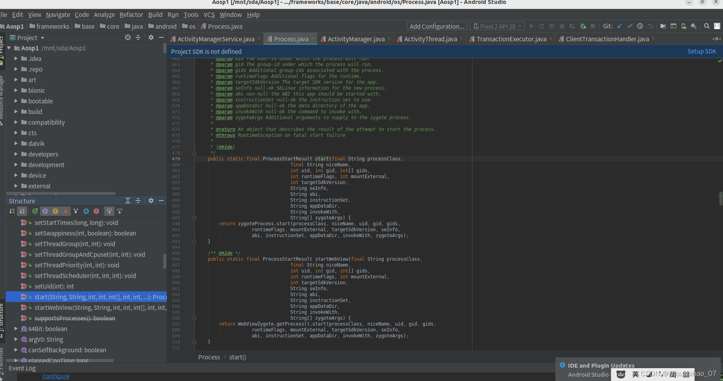
Task: Click user account avatar icon
Action: 717,26
